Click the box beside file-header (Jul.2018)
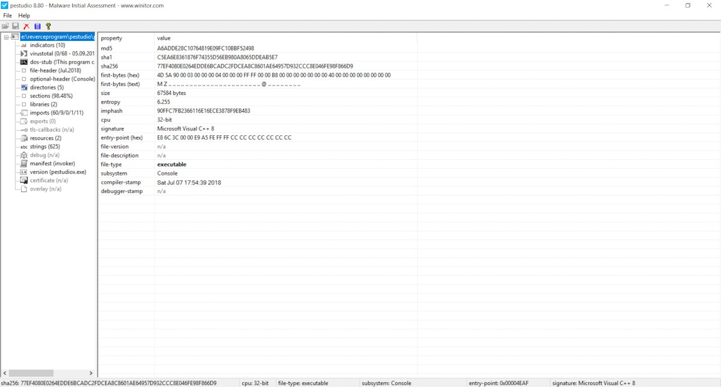721x387 pixels. (24, 71)
